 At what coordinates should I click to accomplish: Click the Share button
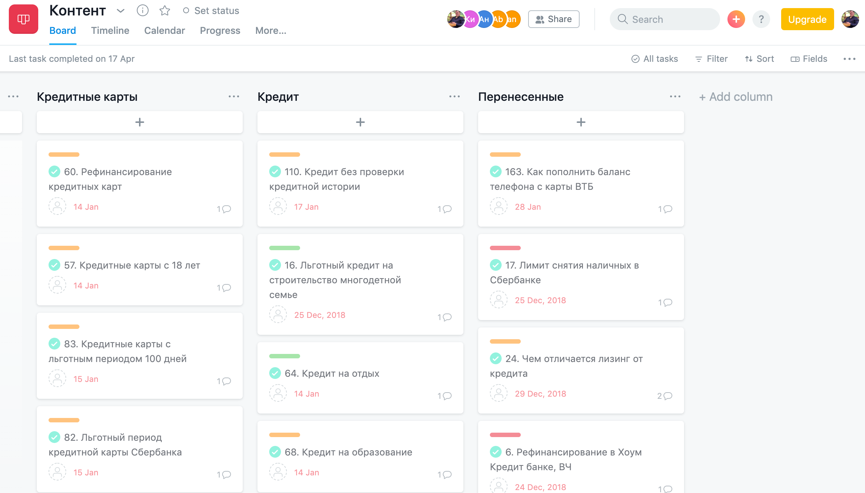[x=553, y=19]
